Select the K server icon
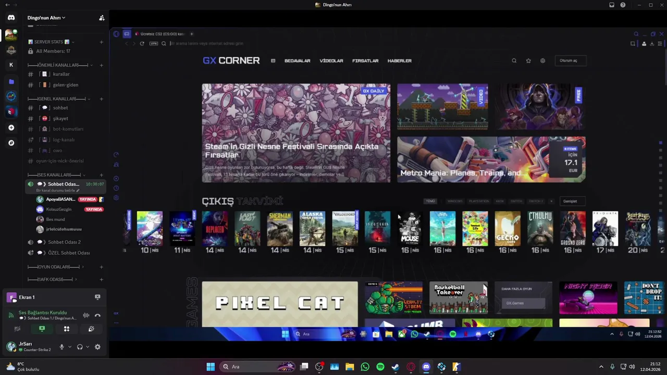The width and height of the screenshot is (667, 375). click(x=11, y=65)
